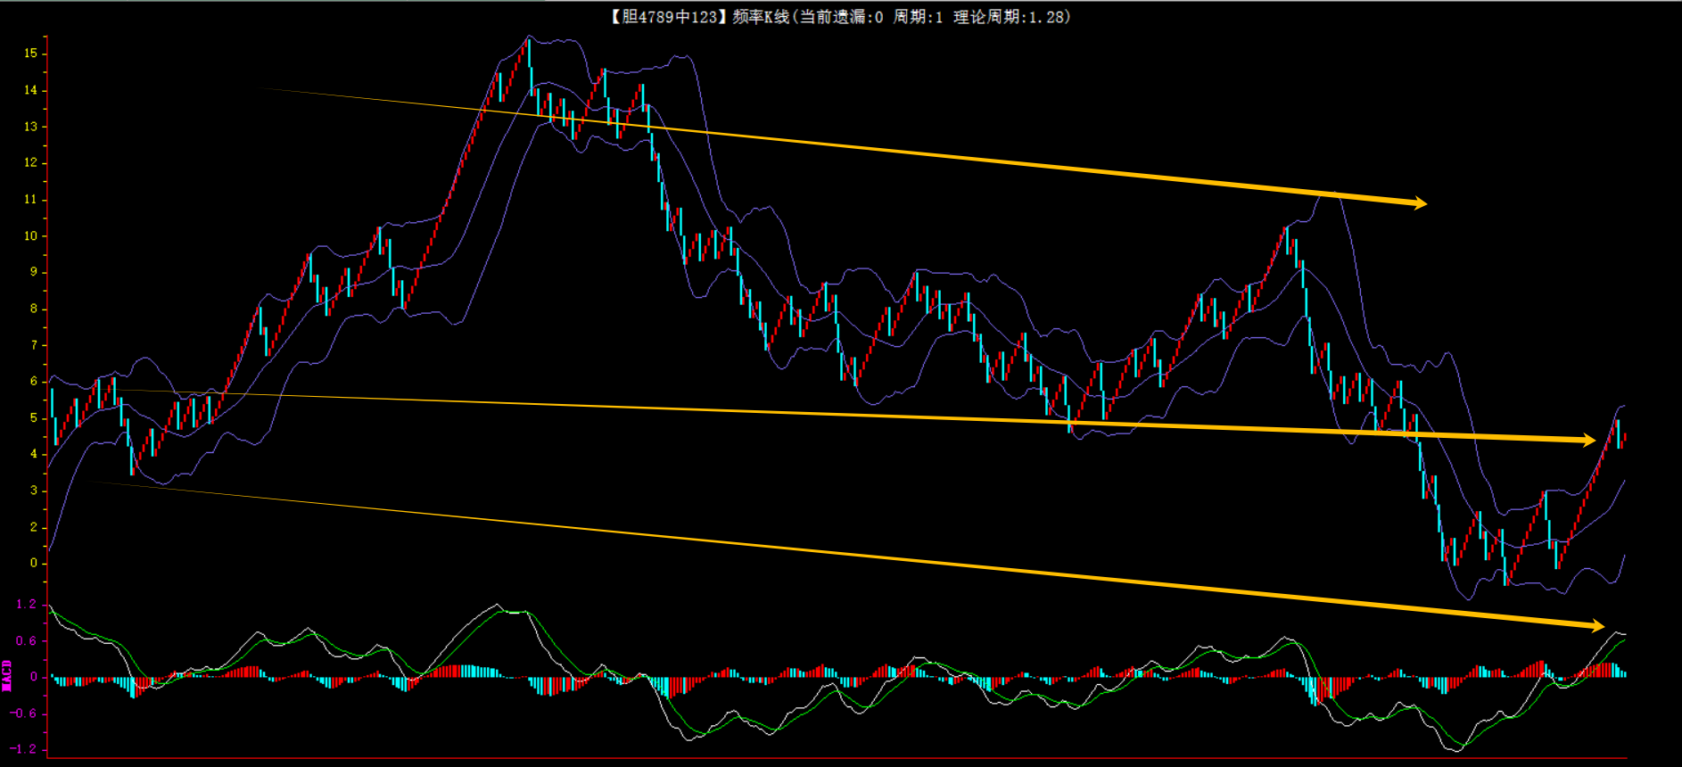This screenshot has width=1682, height=767.
Task: Select the highest candlestick peak near 15
Action: click(529, 52)
